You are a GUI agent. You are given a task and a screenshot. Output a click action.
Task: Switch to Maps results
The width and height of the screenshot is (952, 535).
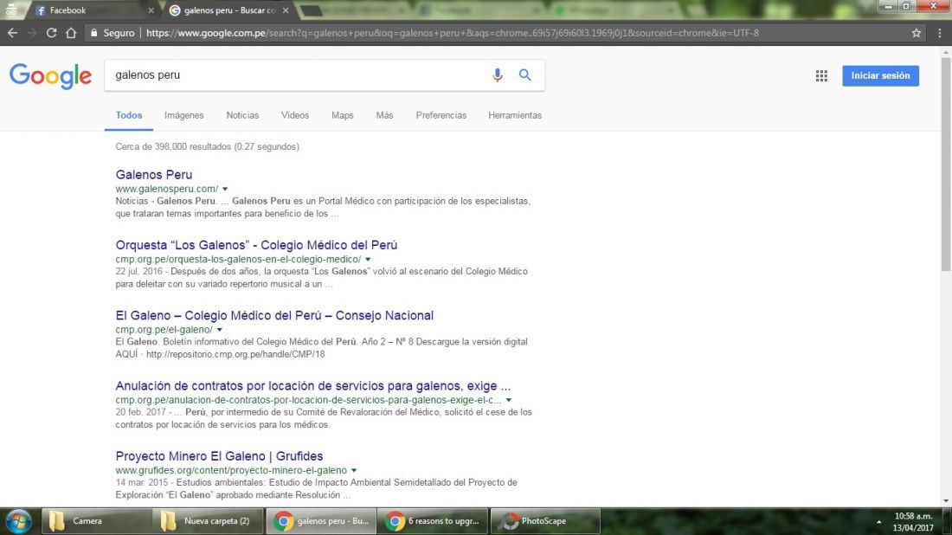[x=343, y=115]
